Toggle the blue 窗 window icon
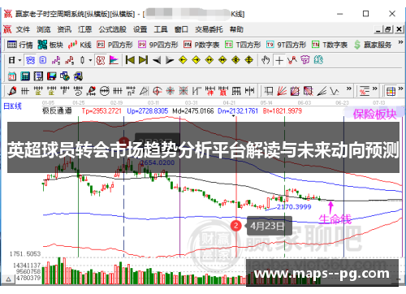 [30, 60]
